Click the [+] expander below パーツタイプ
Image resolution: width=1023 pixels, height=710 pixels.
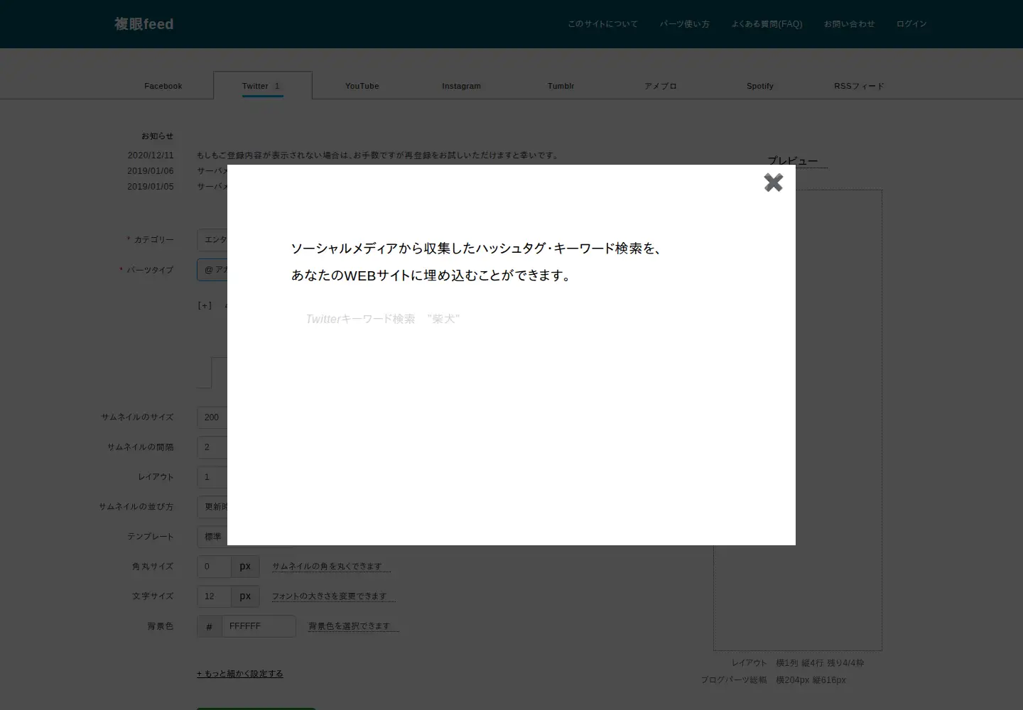tap(205, 306)
